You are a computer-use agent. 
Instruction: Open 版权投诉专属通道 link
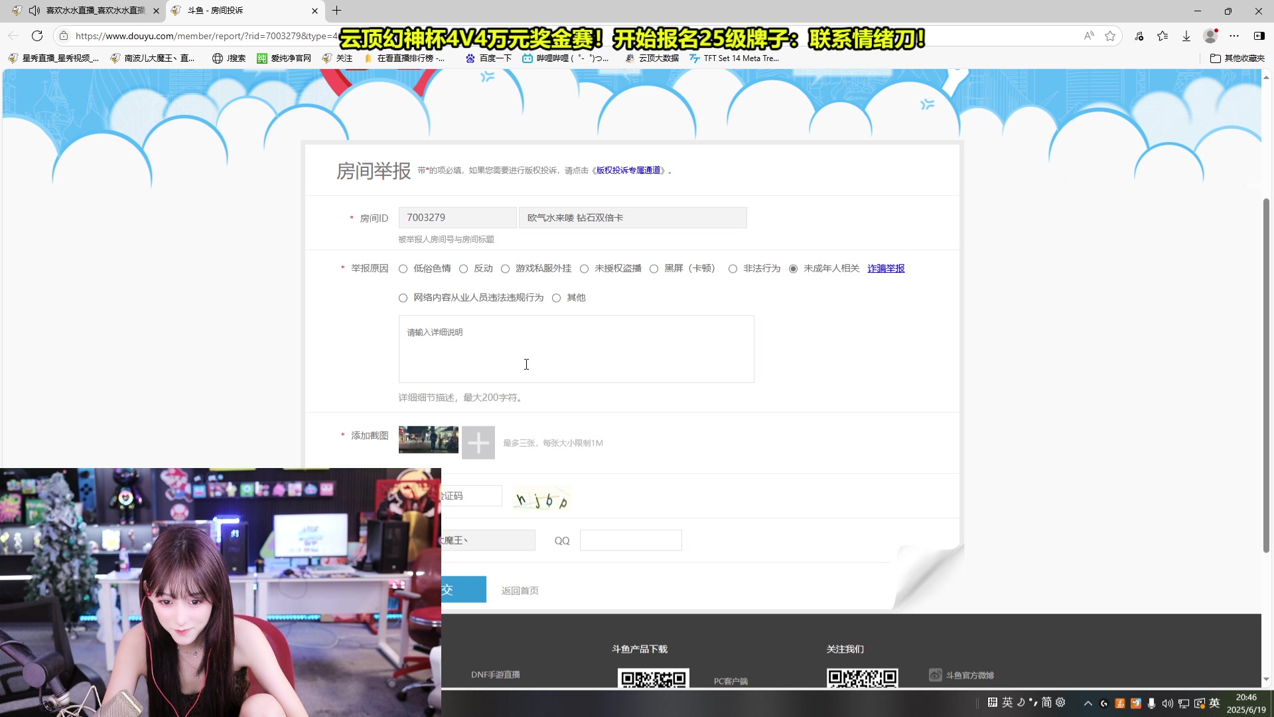coord(628,171)
